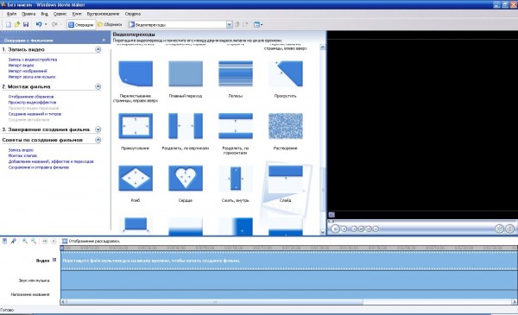Close the Операции с фильмами pane
Image resolution: width=518 pixels, height=315 pixels.
pyautogui.click(x=104, y=40)
